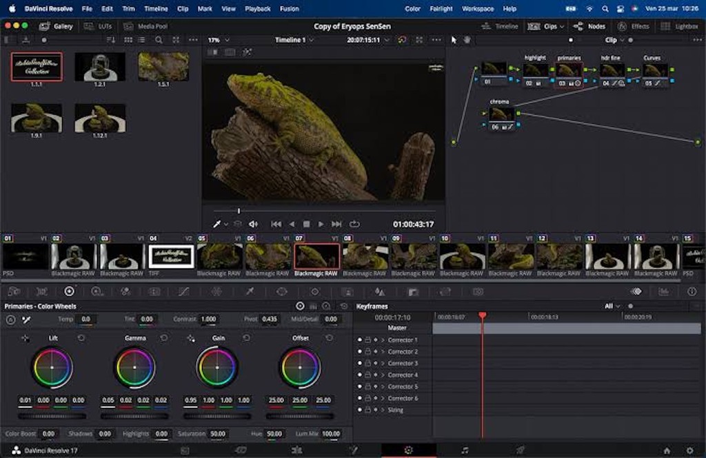
Task: Open the Color menu in menu bar
Action: coord(413,9)
